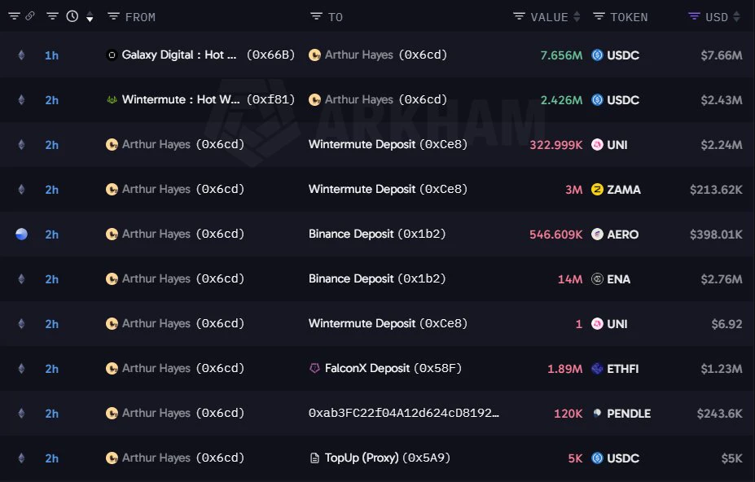Click the ETHFI token icon
Screen dimensions: 755x482
(597, 368)
